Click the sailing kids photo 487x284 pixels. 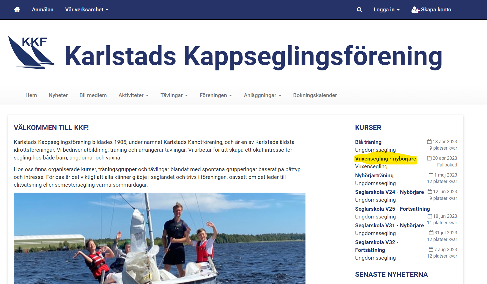coord(159,238)
